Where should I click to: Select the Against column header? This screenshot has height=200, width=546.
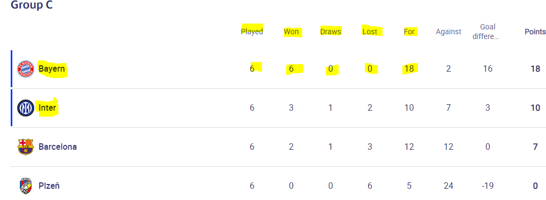click(x=448, y=32)
